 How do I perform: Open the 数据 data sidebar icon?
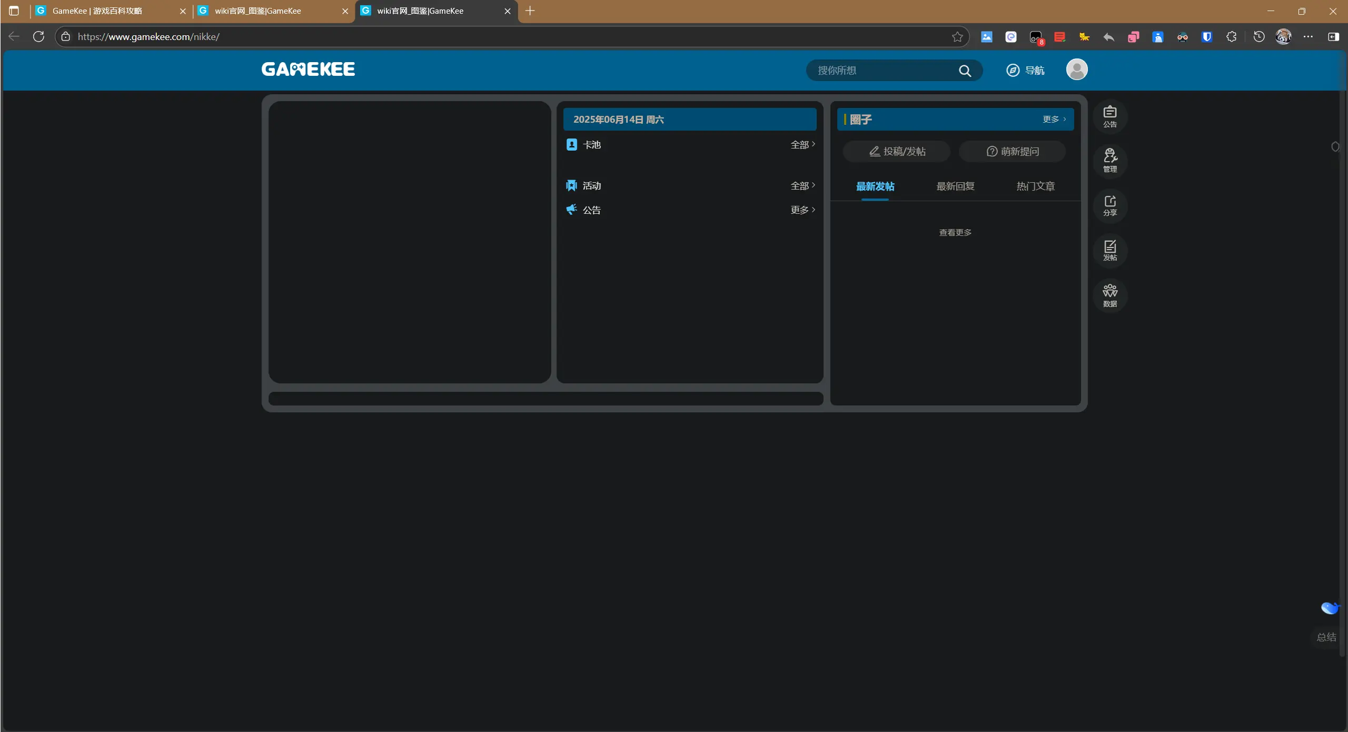(x=1109, y=295)
